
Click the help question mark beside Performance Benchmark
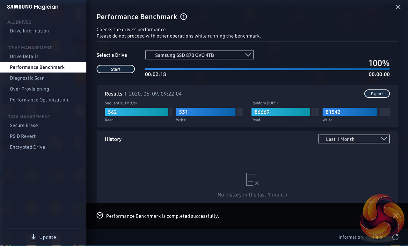click(184, 17)
